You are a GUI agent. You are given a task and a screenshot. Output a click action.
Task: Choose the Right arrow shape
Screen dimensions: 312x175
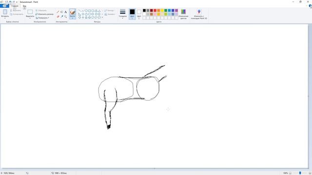pos(93,14)
